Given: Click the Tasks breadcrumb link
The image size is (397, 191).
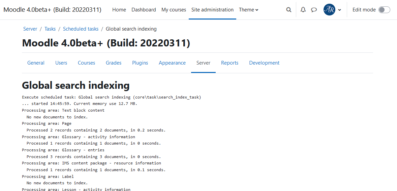Looking at the screenshot, I should 50,29.
